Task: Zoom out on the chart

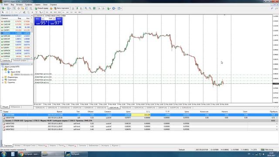Action: click(x=90, y=8)
